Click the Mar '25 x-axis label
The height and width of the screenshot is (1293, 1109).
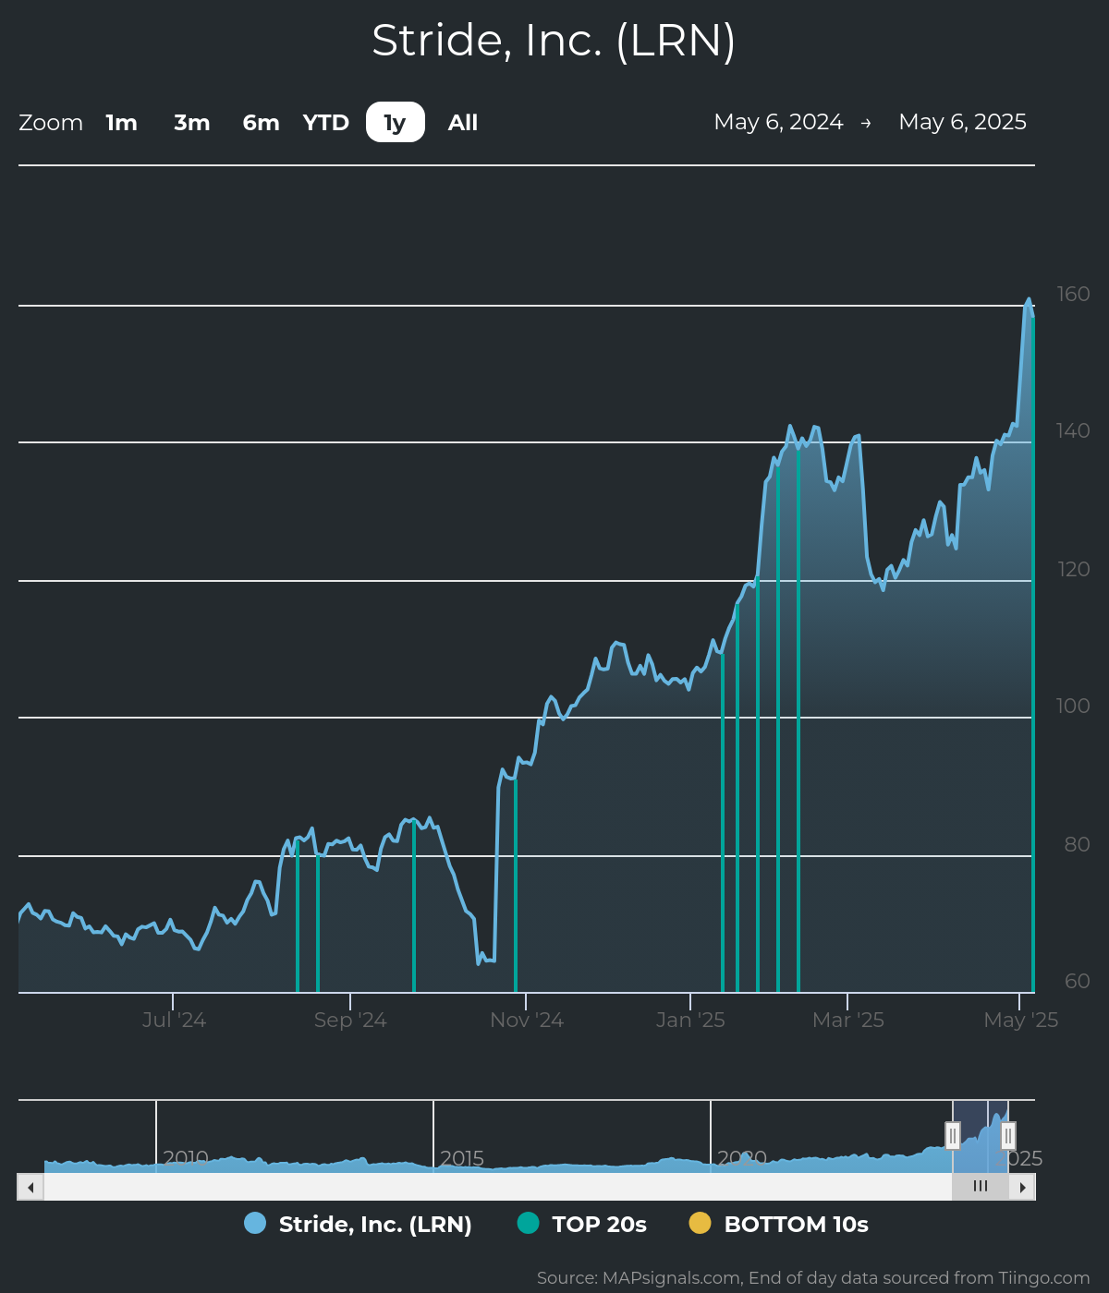point(848,1021)
